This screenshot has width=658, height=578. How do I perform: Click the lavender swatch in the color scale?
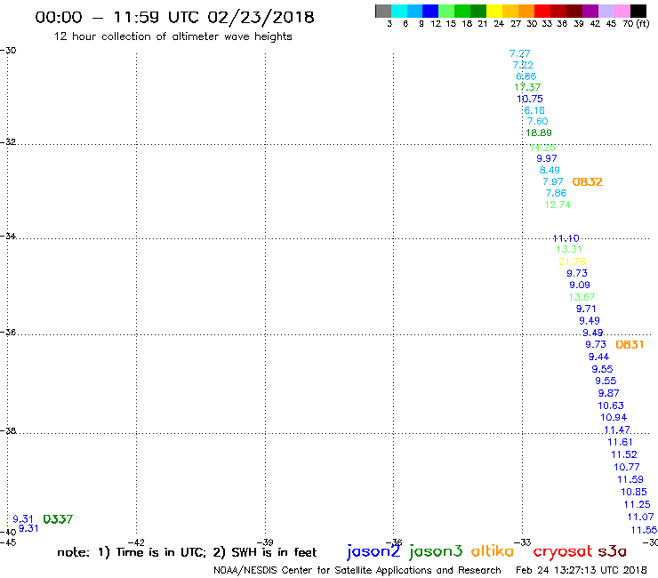point(606,11)
